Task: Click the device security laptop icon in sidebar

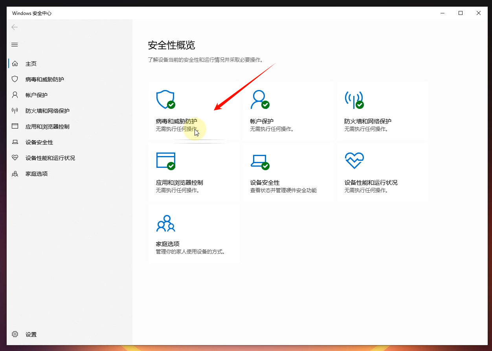Action: 15,142
